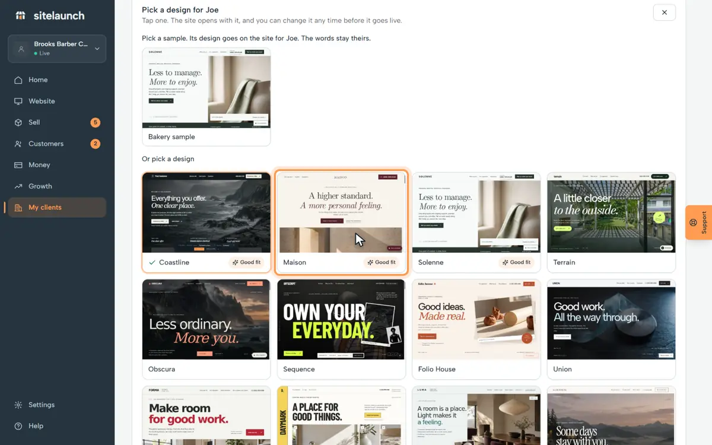This screenshot has height=445, width=712.
Task: Click the Growth trend arrow icon
Action: click(x=18, y=186)
